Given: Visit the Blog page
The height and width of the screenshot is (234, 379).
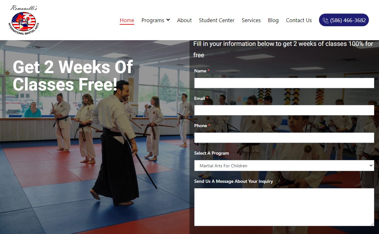Looking at the screenshot, I should tap(273, 20).
